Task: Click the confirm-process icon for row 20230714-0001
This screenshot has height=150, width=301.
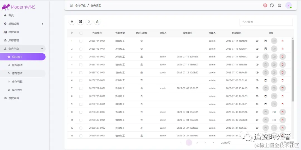Action: coord(266,41)
